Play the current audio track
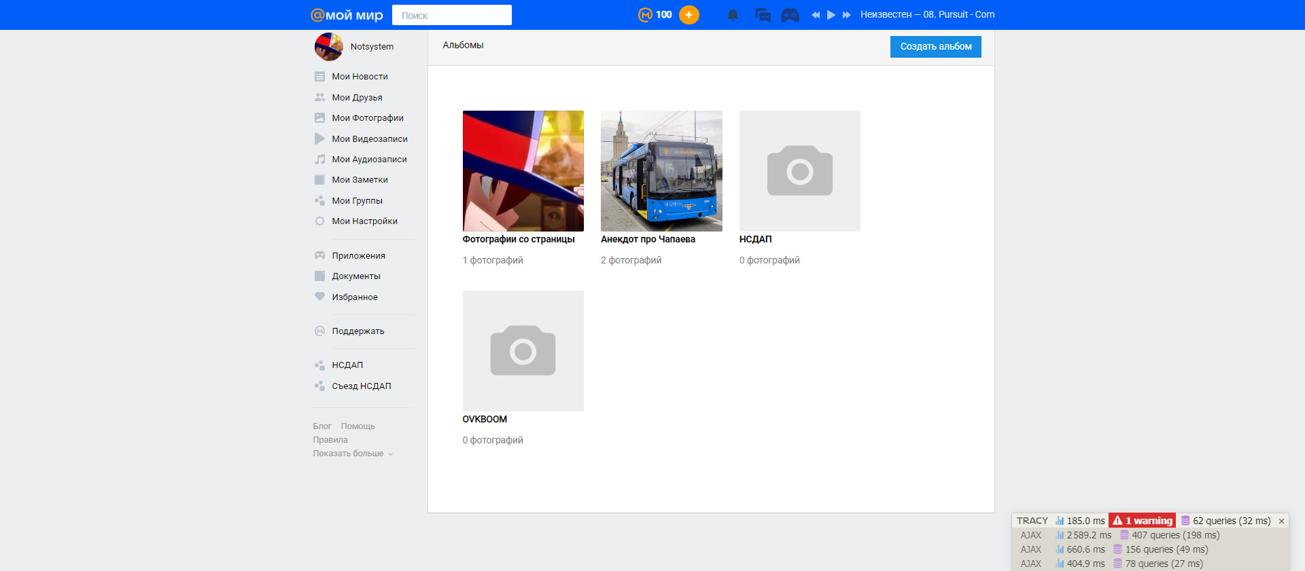Screen dimensions: 1305x571 point(831,15)
